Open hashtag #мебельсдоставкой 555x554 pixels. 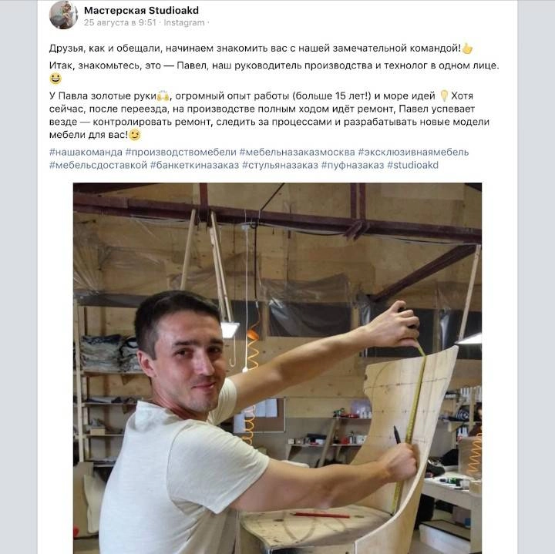click(x=98, y=165)
